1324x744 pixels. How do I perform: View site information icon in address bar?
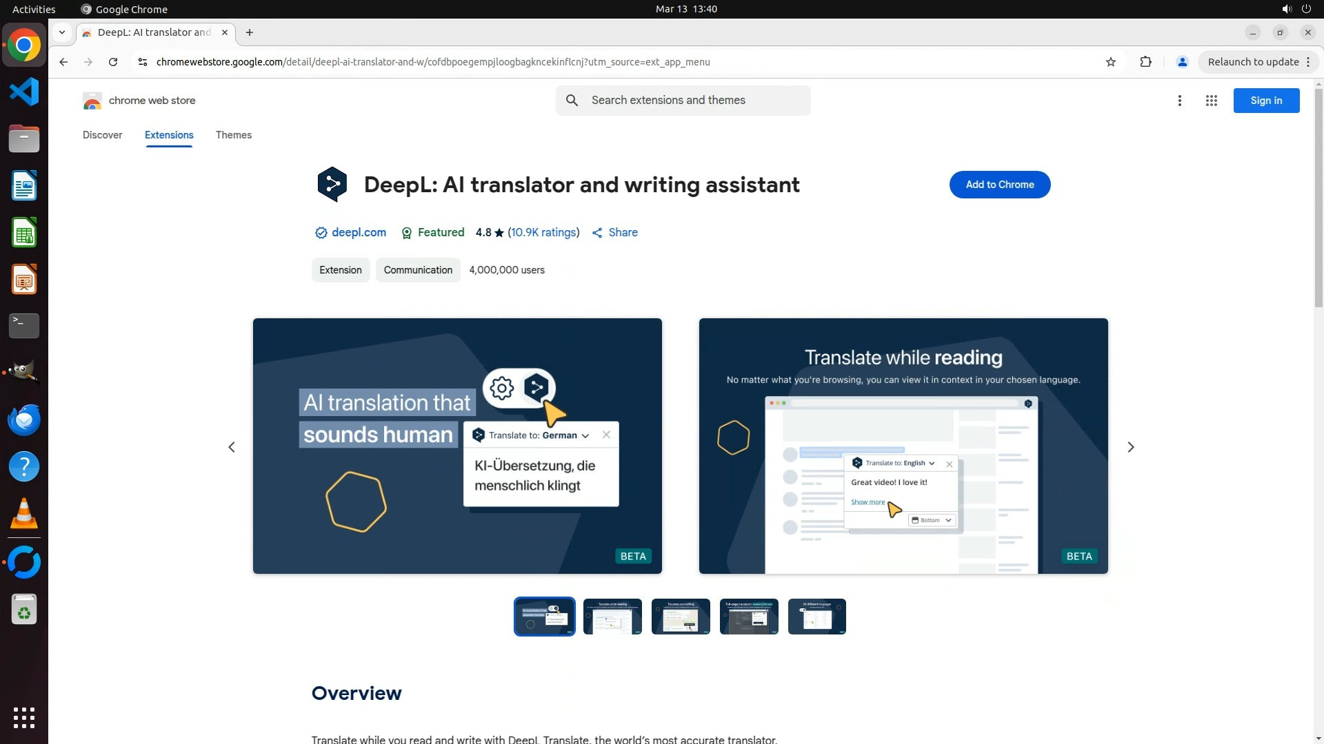point(143,62)
